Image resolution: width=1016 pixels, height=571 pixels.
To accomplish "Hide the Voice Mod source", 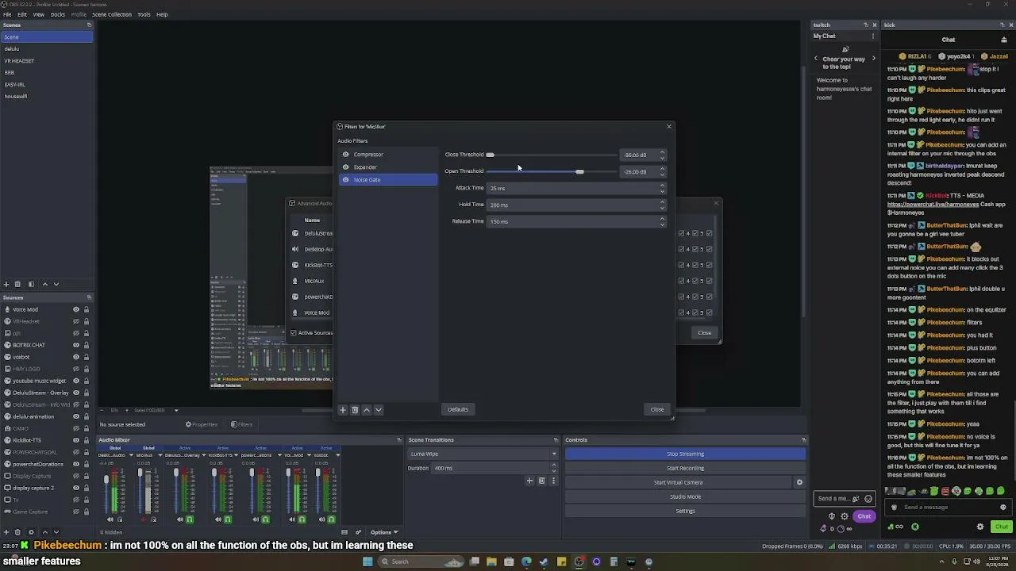I will (76, 309).
